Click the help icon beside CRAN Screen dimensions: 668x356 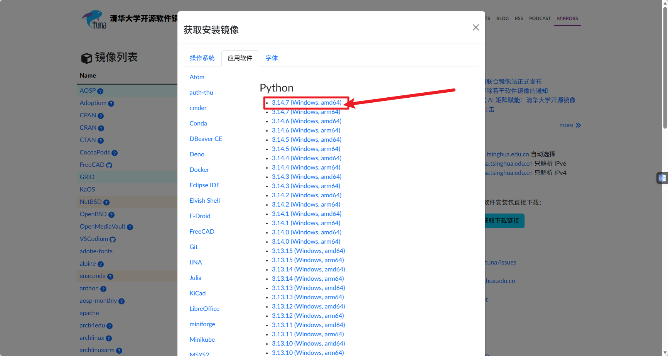(101, 128)
